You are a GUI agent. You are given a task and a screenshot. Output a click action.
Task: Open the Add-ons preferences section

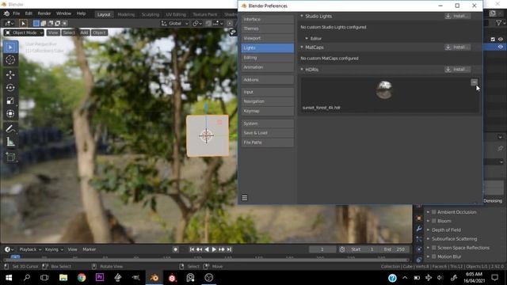[268, 80]
